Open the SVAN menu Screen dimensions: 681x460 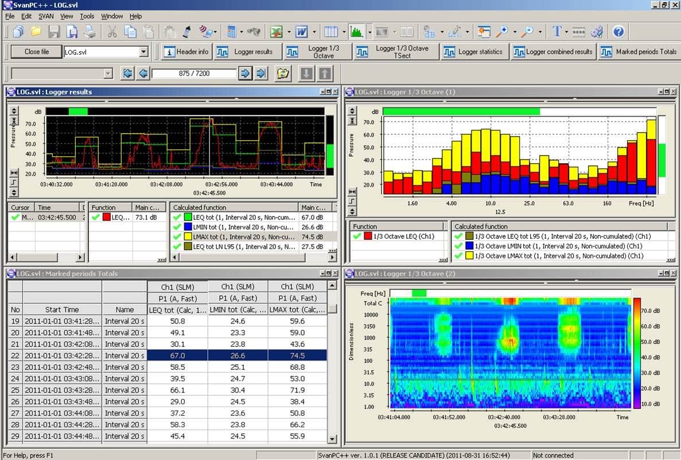pos(46,16)
